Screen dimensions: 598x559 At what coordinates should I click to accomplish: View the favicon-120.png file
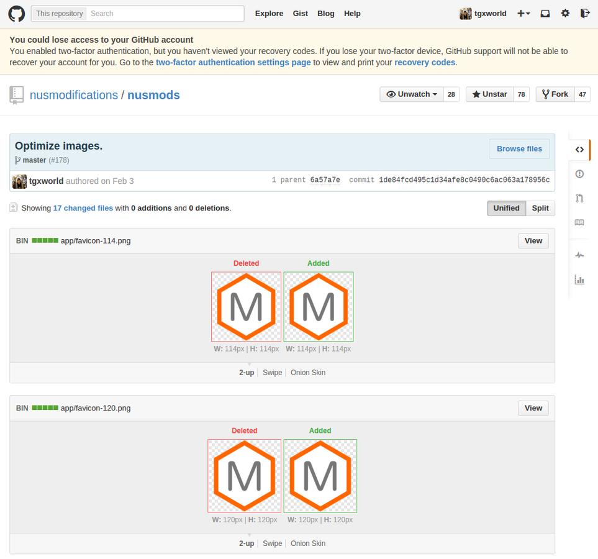[533, 408]
